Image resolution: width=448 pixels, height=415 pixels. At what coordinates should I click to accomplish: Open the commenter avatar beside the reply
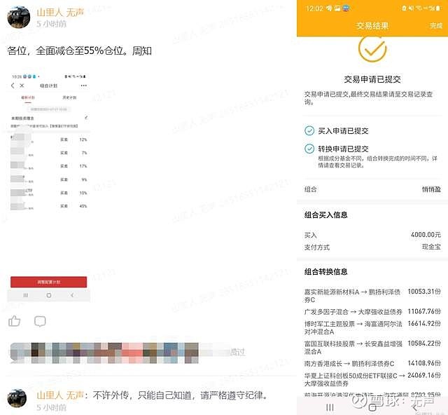coord(17,398)
